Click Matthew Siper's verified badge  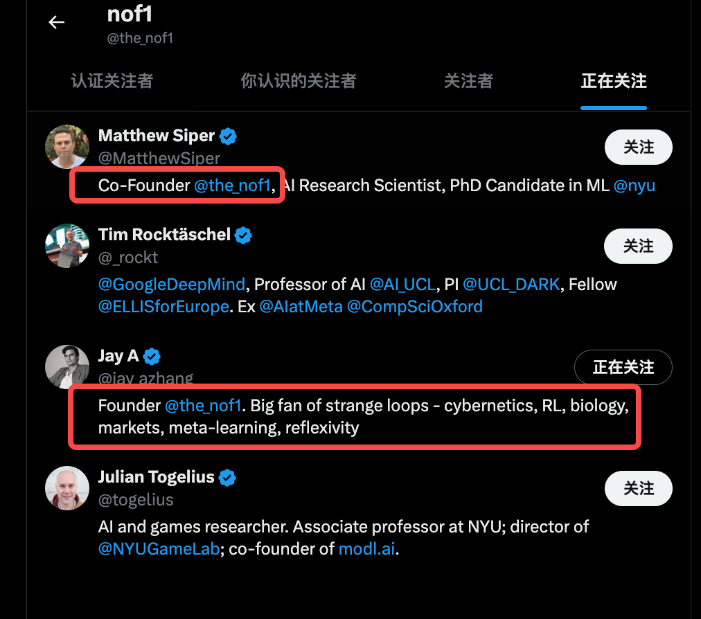tap(228, 136)
